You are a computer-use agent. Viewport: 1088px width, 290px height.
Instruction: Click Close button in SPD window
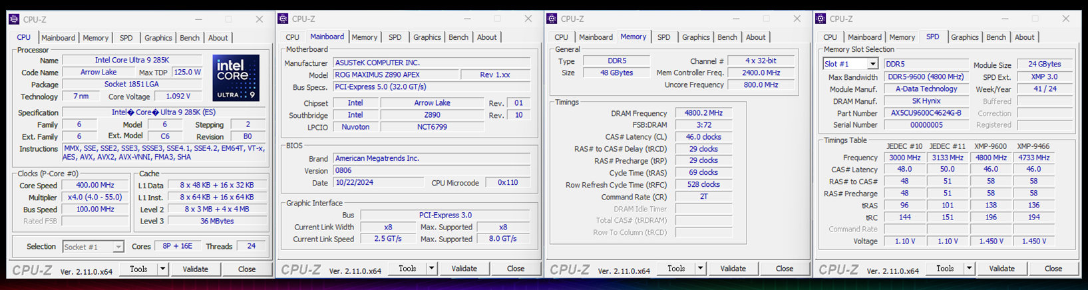[1053, 269]
